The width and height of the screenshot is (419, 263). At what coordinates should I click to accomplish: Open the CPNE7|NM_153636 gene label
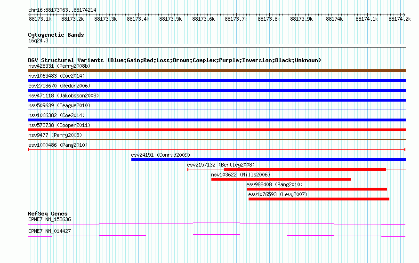pos(49,219)
